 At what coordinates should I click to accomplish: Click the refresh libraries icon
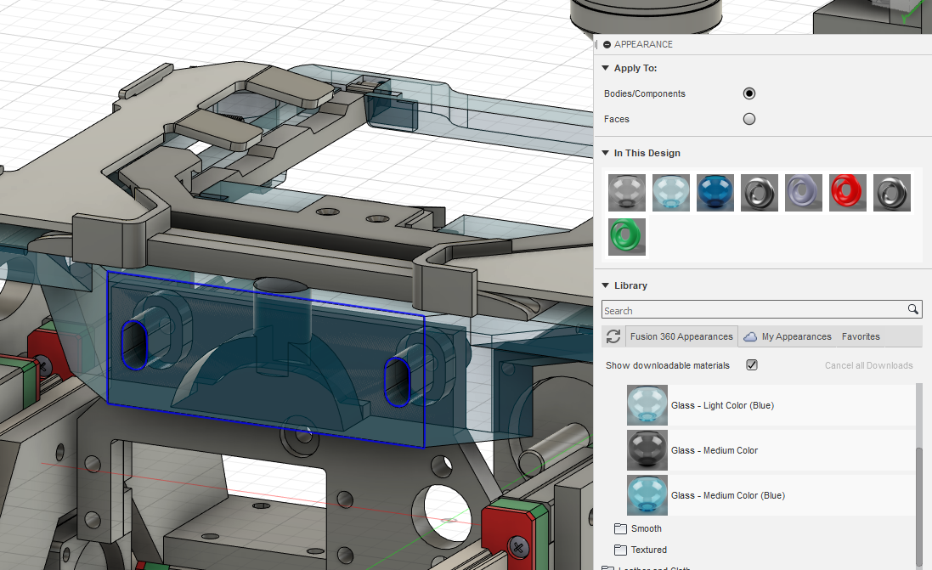tap(613, 336)
